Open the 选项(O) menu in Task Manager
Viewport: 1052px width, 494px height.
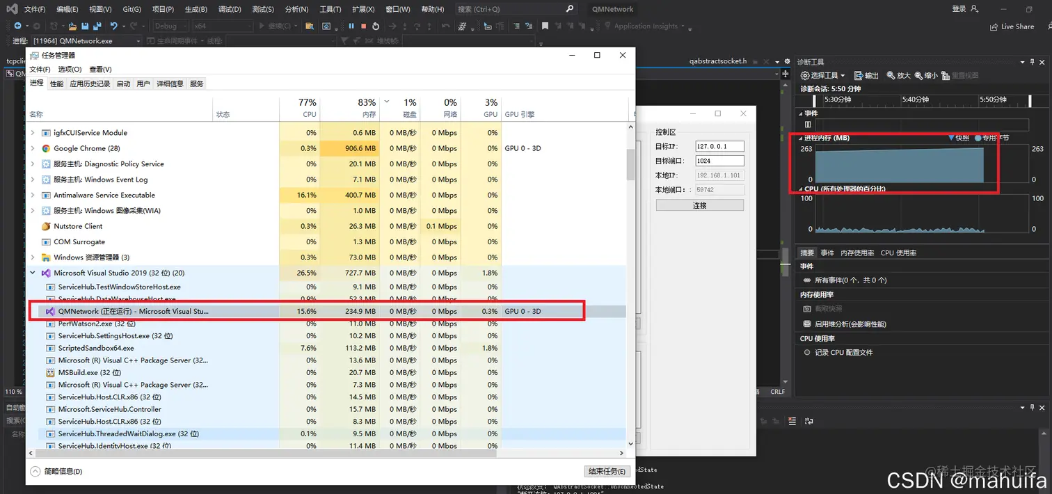(x=70, y=70)
